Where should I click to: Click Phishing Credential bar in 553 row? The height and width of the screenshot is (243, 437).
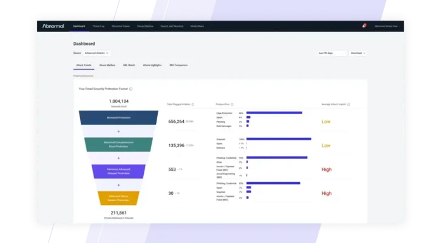point(277,157)
